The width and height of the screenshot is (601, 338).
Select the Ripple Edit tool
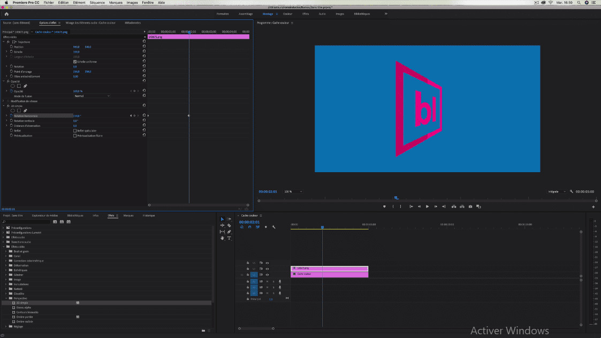[222, 225]
